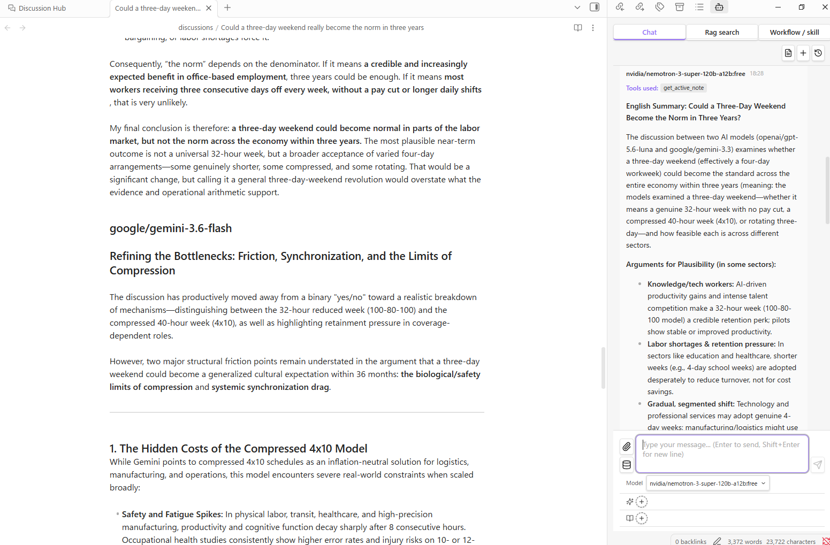Send the message with paper plane

[818, 464]
